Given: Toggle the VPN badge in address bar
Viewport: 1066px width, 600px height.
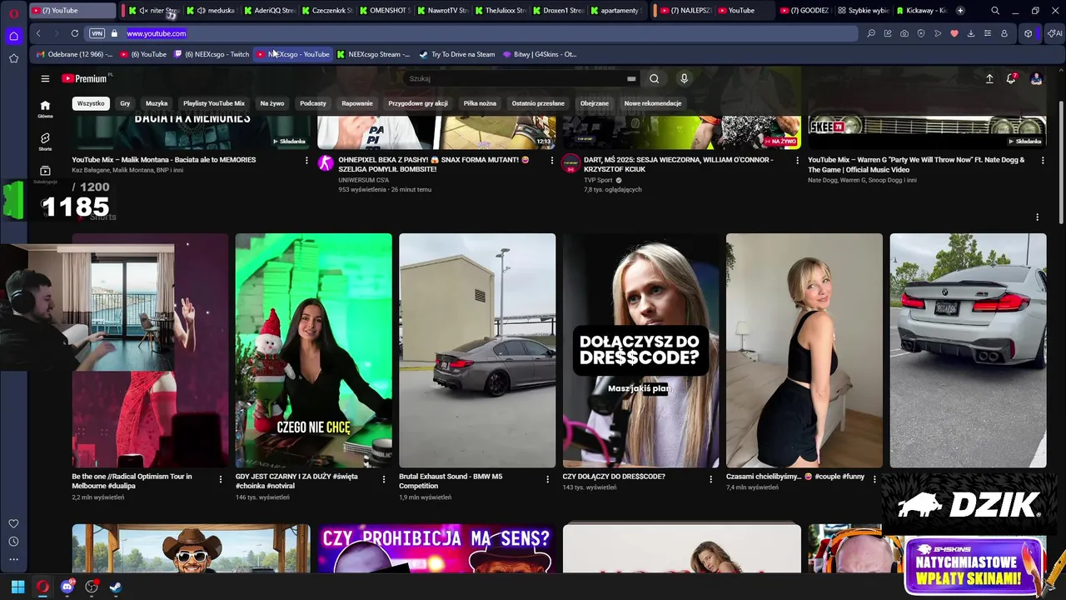Looking at the screenshot, I should pos(97,33).
